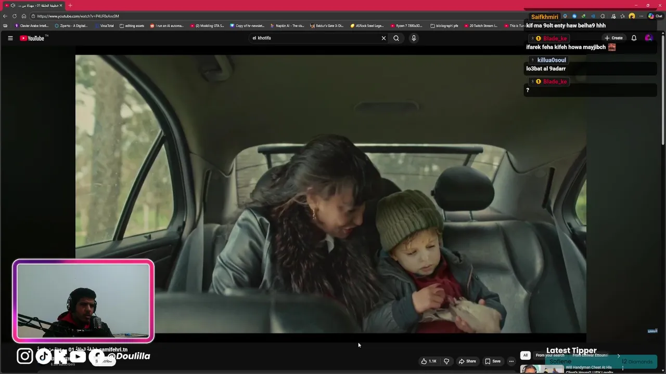The height and width of the screenshot is (374, 666).
Task: Start voice search with microphone icon
Action: coord(414,38)
